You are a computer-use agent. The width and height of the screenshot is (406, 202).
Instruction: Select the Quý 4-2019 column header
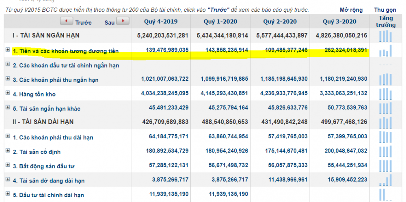coord(161,21)
